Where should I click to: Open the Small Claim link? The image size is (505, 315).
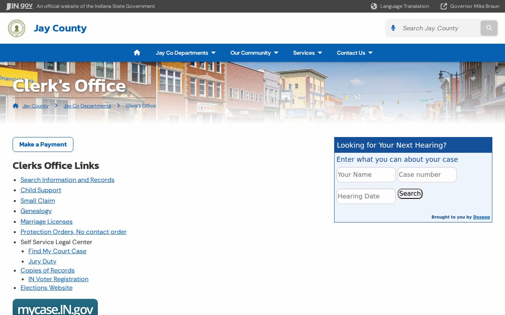37,201
